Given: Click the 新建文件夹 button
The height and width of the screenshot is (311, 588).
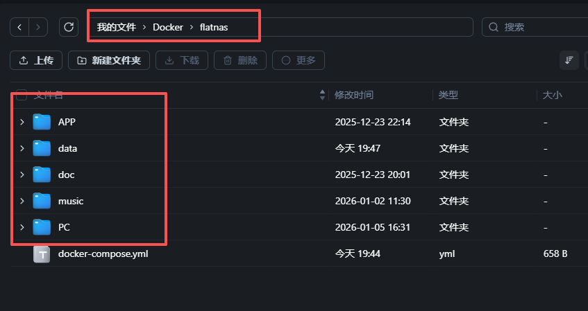Looking at the screenshot, I should tap(109, 60).
